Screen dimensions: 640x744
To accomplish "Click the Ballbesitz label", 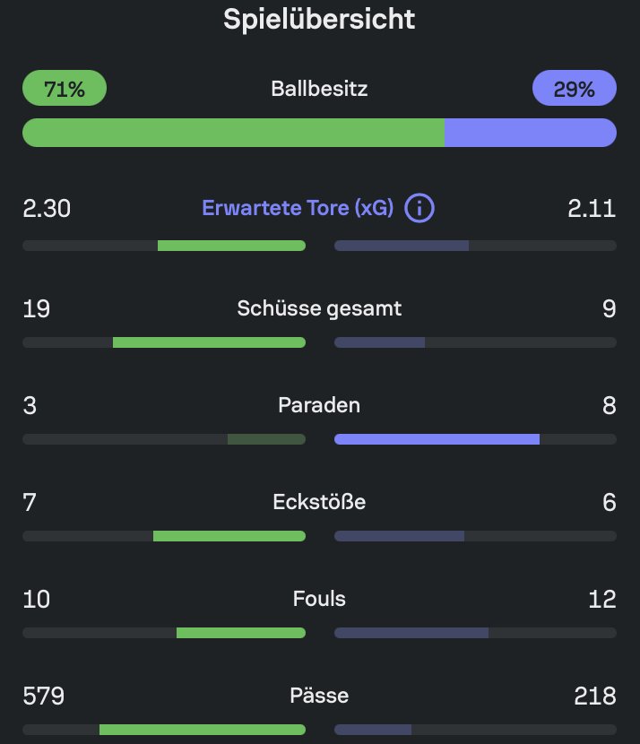I will coord(319,89).
